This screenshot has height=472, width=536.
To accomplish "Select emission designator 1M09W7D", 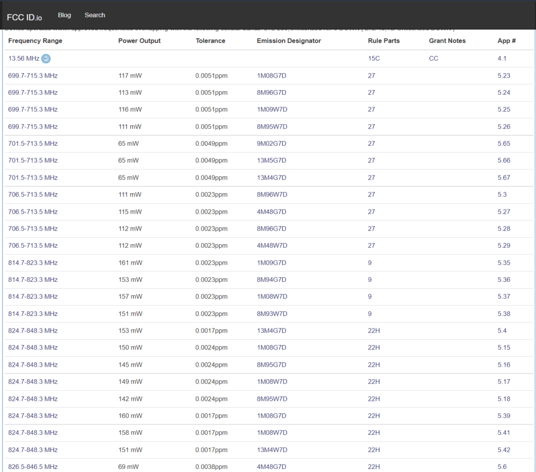I will [272, 109].
